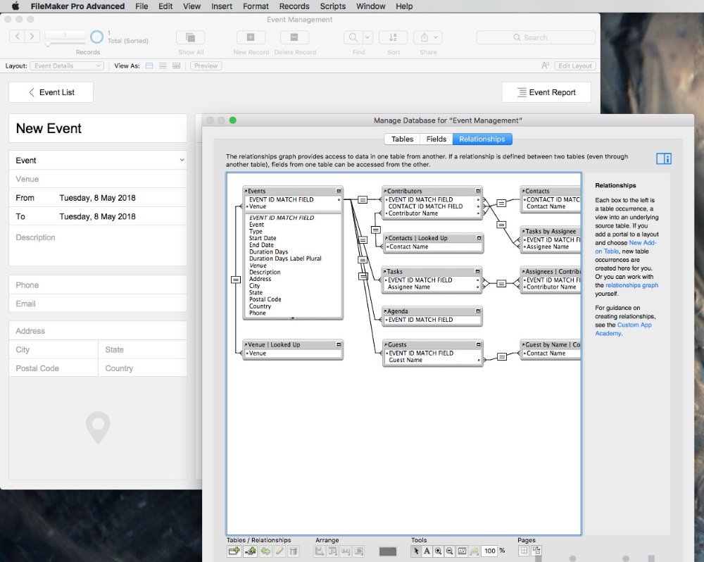Toggle the Relationships info side panel icon
This screenshot has width=704, height=562.
(x=663, y=159)
